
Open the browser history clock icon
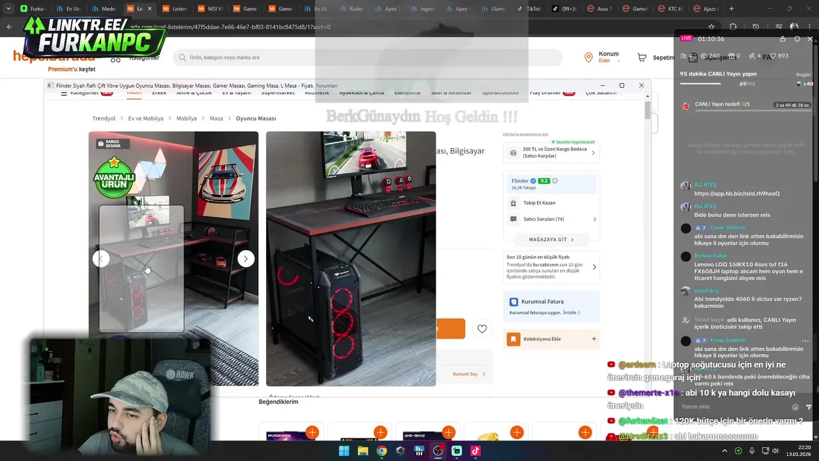click(x=756, y=27)
